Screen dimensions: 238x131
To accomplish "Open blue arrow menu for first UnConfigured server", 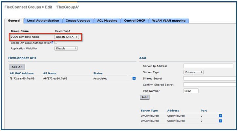I will coord(220,116).
